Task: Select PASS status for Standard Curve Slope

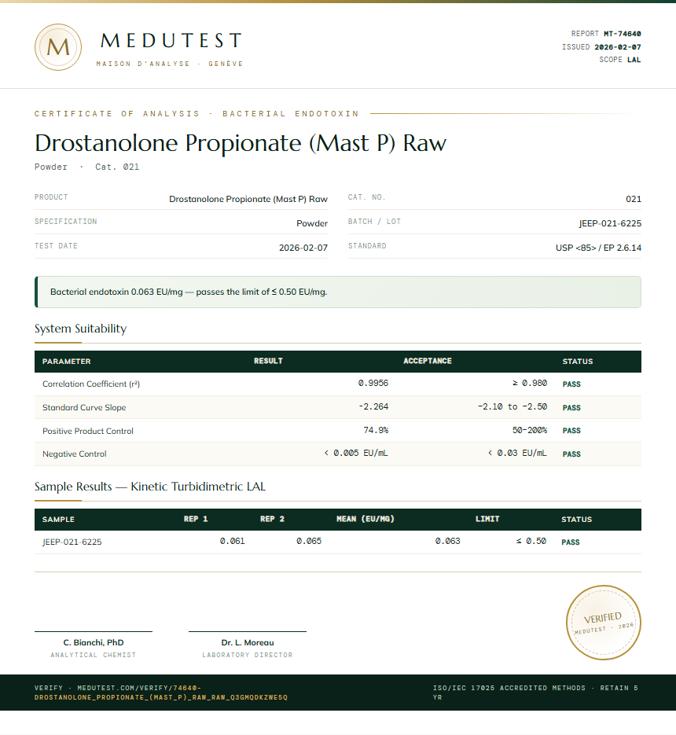Action: pyautogui.click(x=571, y=408)
